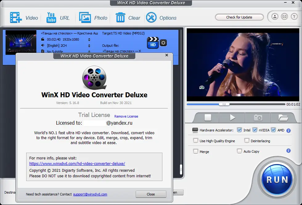Screen dimensions: 302x205
Task: Enable the Merge checkbox
Action: [x=196, y=151]
